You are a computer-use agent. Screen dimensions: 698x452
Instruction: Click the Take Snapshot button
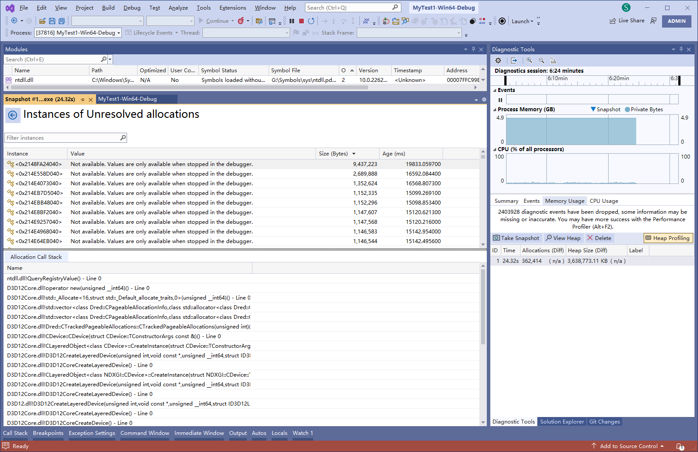click(516, 238)
